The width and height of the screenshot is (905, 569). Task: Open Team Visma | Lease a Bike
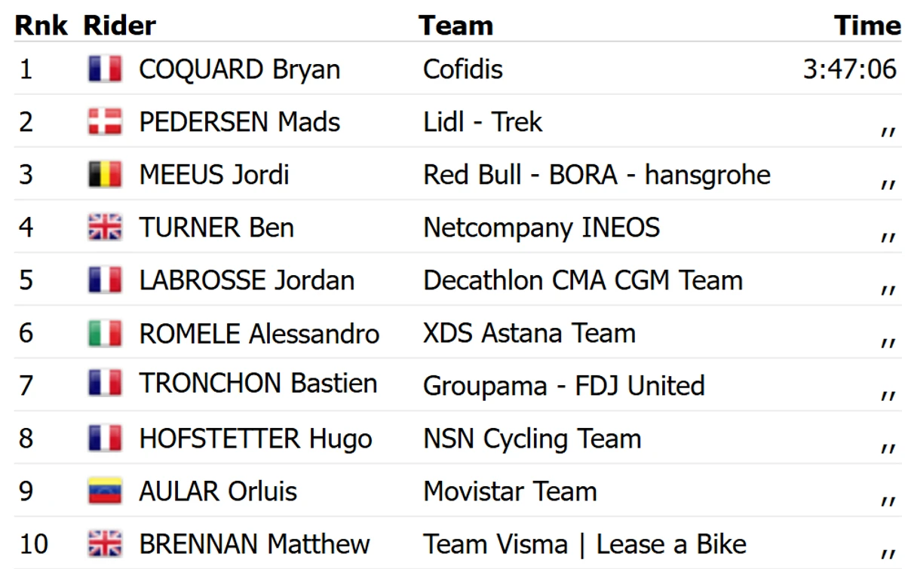coord(584,544)
